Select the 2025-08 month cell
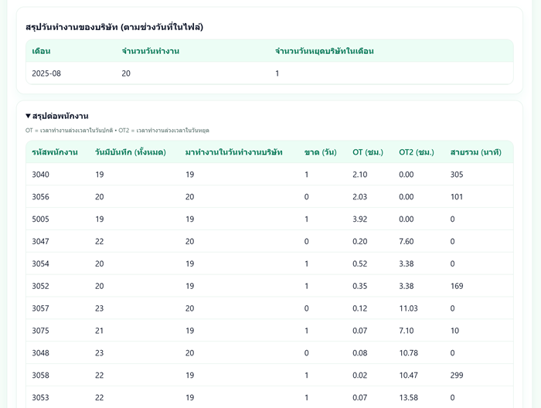 (46, 73)
